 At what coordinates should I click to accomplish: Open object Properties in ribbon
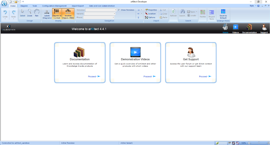coord(151,10)
